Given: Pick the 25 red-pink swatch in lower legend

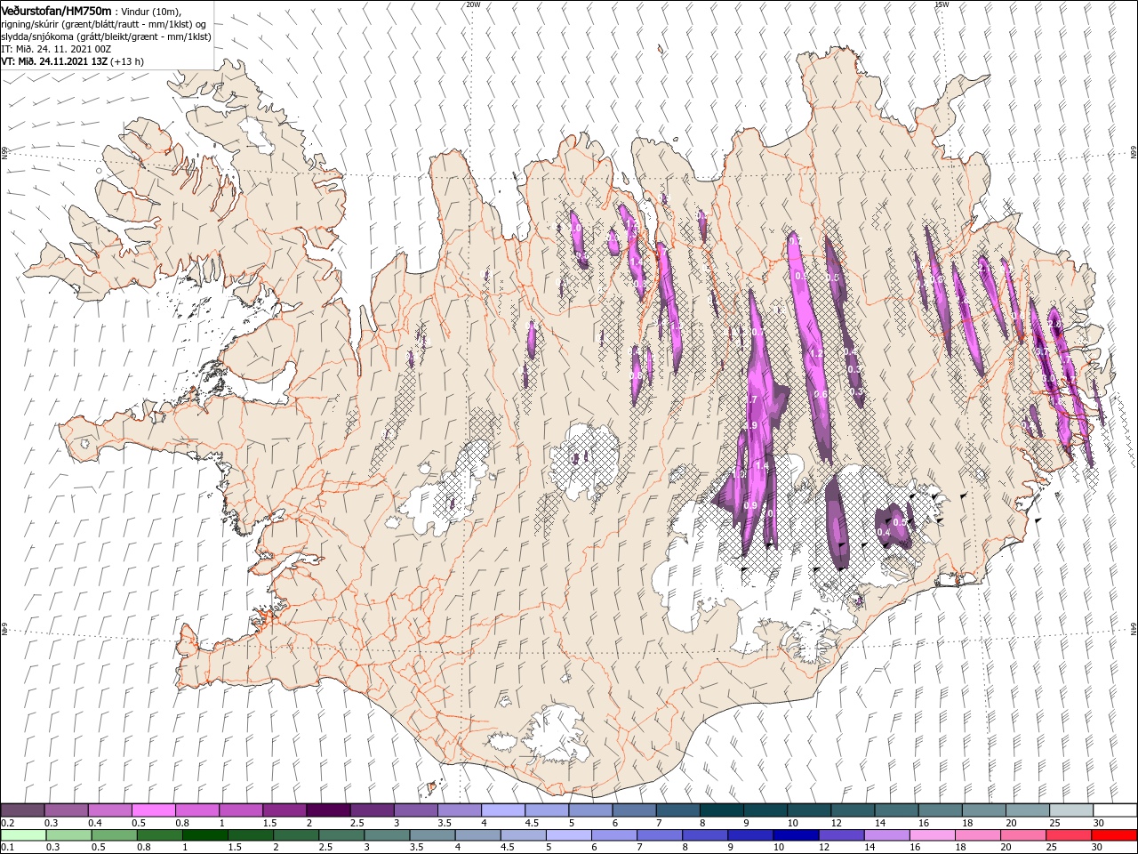Looking at the screenshot, I should point(1067,835).
